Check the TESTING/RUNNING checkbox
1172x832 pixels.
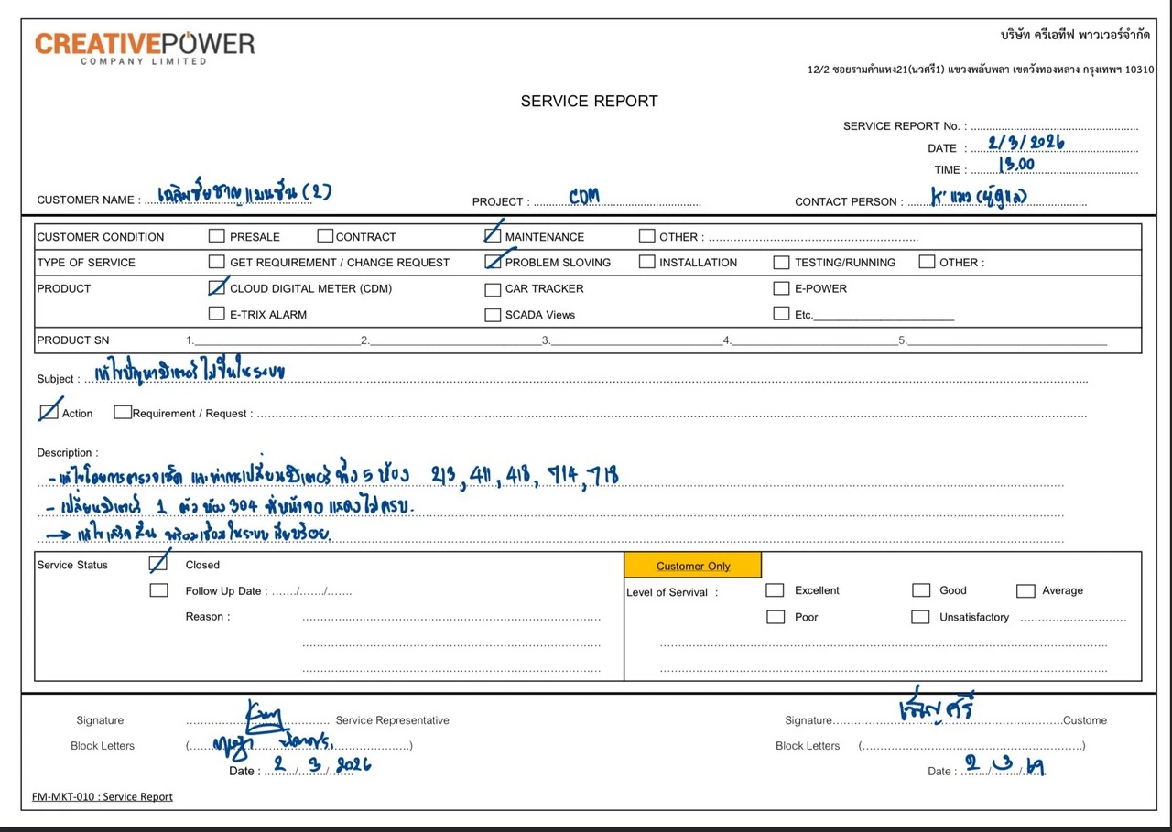pyautogui.click(x=781, y=262)
